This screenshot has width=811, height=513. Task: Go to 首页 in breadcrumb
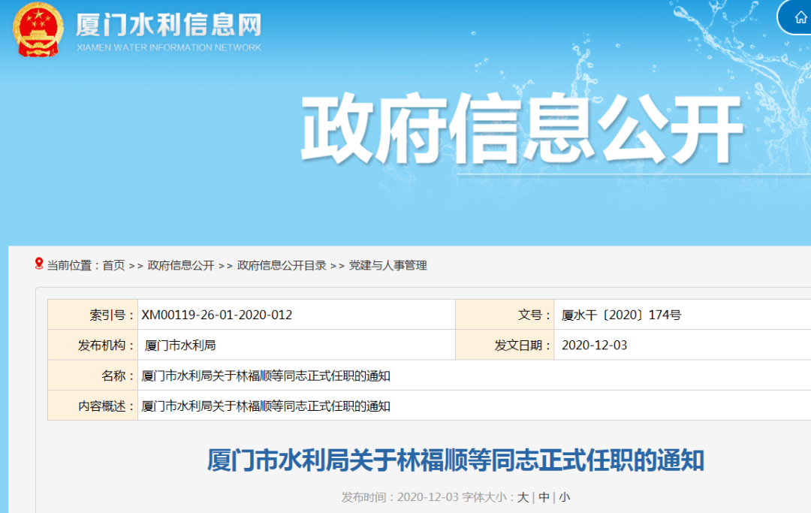click(114, 265)
